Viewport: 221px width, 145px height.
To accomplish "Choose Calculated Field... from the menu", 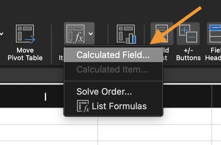I will click(113, 55).
